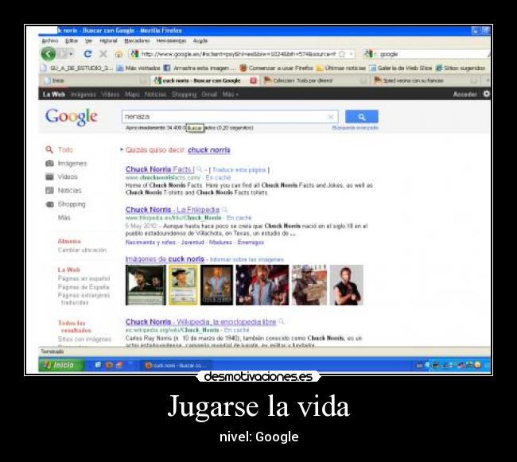The image size is (517, 462).
Task: Open Chuck Norris Wikipedia result link
Action: click(x=200, y=321)
